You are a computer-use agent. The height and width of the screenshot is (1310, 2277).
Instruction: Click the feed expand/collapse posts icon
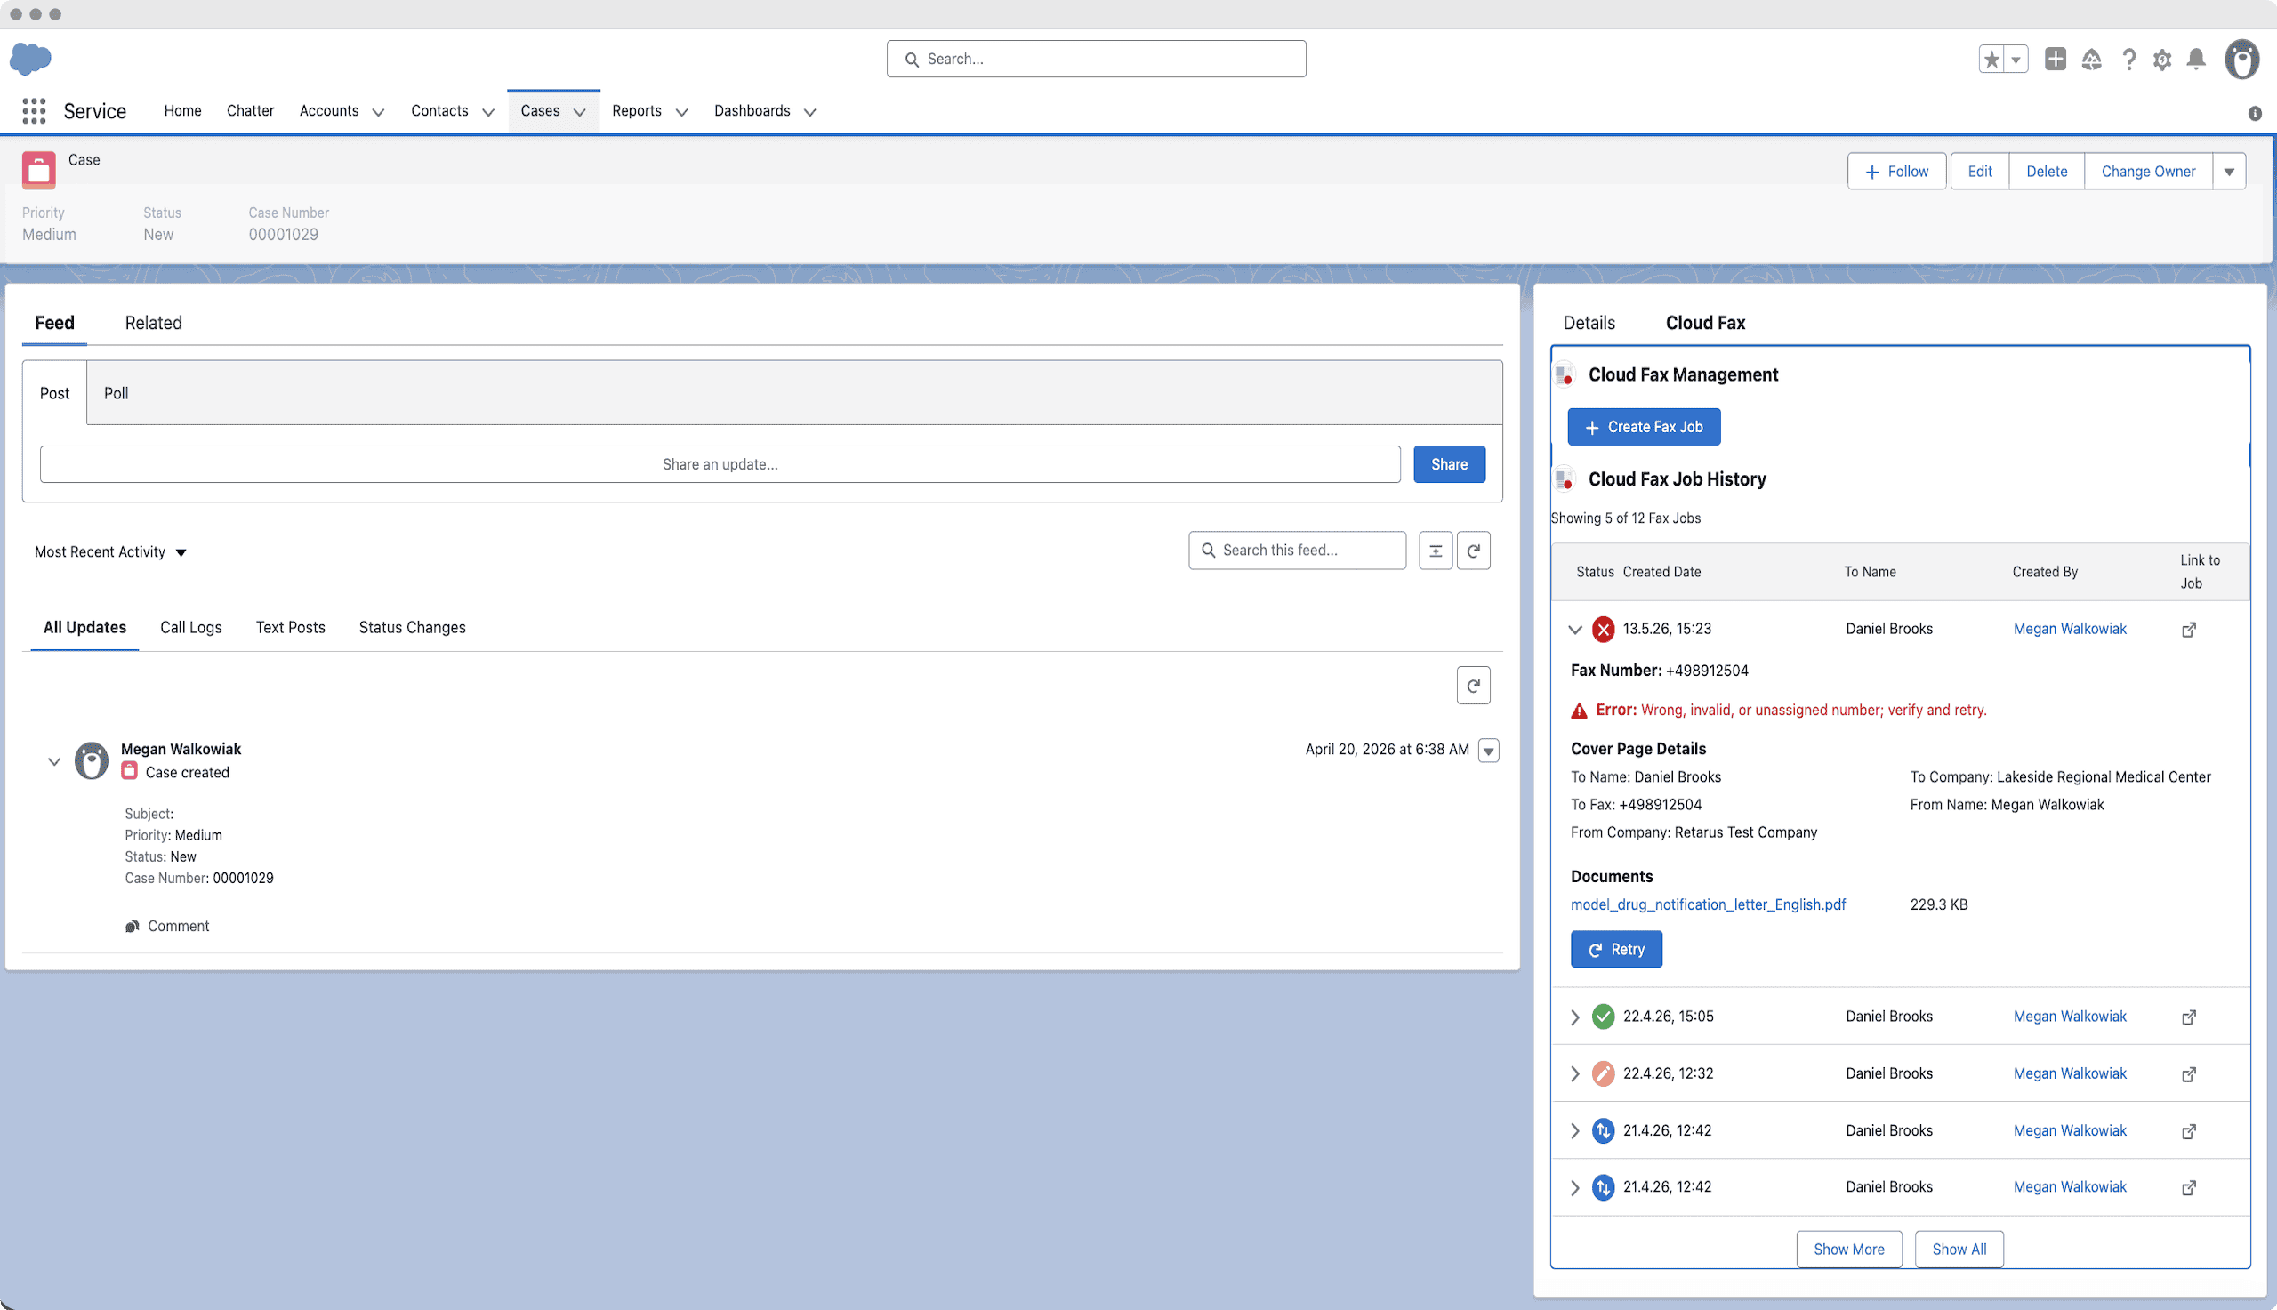coord(1436,551)
